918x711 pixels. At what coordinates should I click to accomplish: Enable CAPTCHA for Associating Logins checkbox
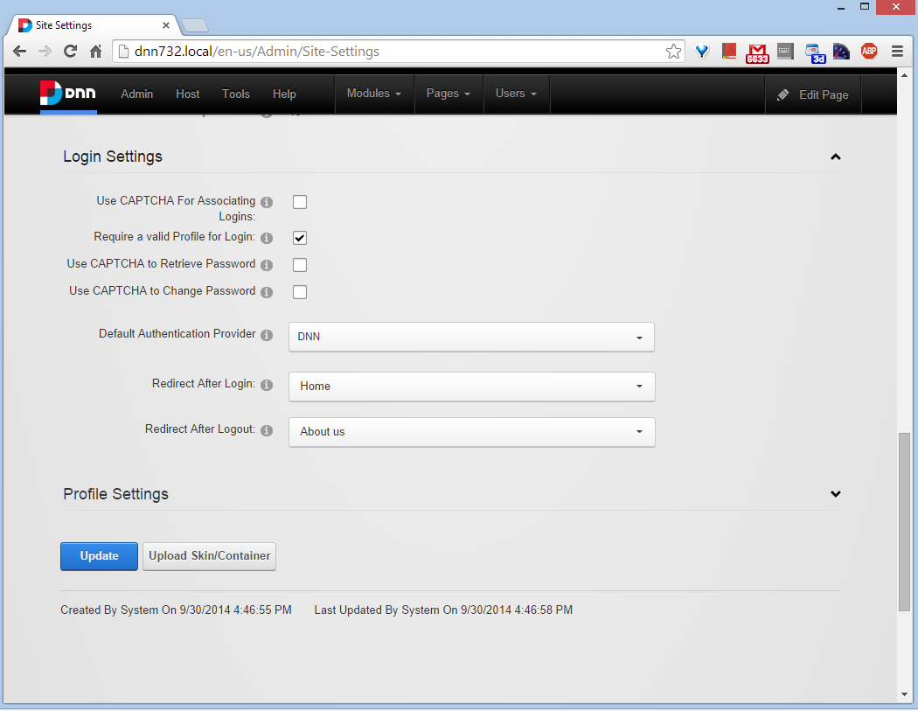click(300, 202)
